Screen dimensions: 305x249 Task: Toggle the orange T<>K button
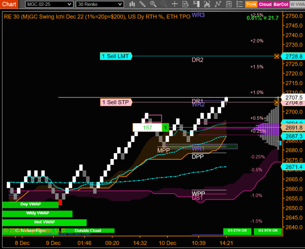point(251,4)
